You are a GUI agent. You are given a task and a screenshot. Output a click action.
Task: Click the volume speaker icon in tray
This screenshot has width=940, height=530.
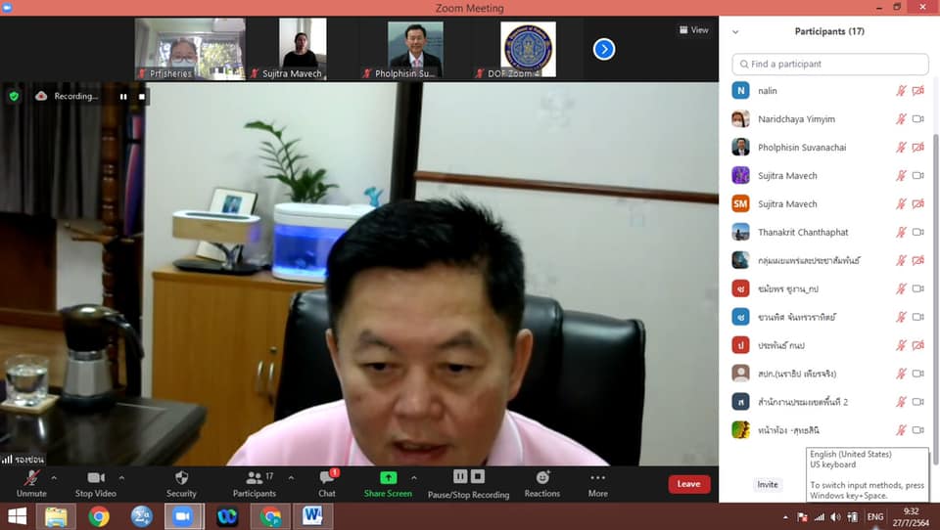click(x=835, y=517)
